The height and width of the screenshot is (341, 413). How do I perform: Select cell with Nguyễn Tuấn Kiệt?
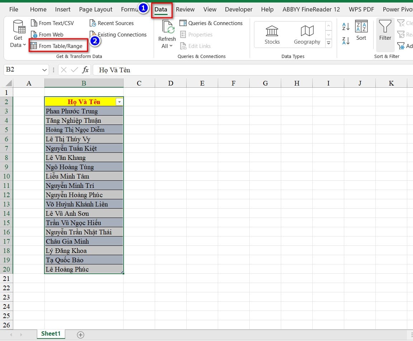pos(84,148)
